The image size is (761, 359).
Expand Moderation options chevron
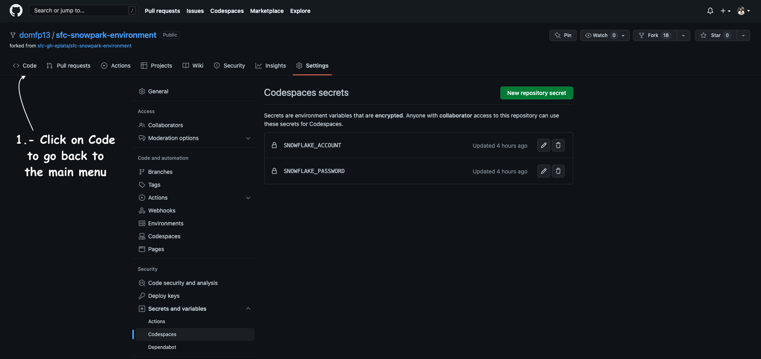pos(248,138)
